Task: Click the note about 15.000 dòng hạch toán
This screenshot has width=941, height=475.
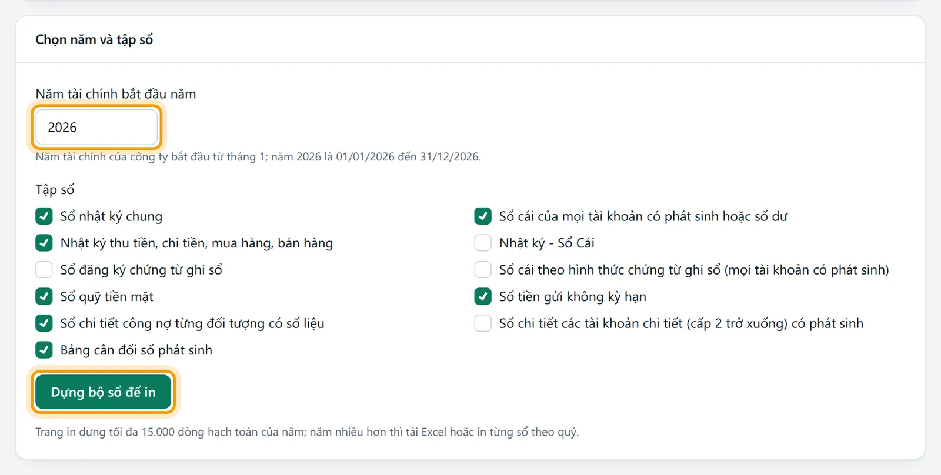Action: (x=307, y=432)
